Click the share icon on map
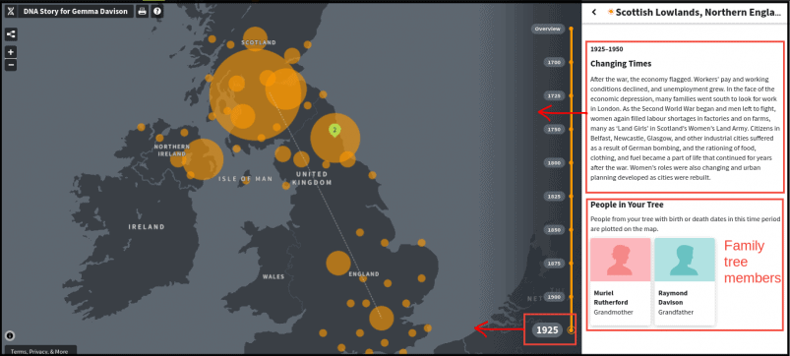The width and height of the screenshot is (790, 356). (x=11, y=34)
